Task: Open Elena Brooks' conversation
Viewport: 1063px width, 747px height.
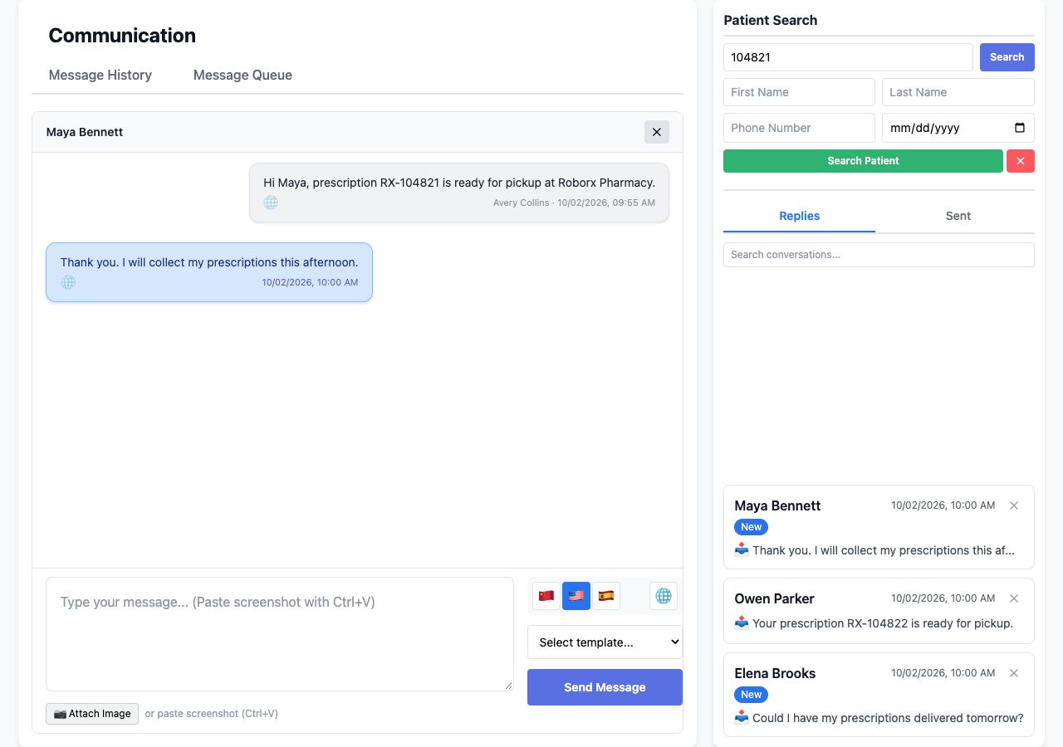Action: pyautogui.click(x=879, y=695)
